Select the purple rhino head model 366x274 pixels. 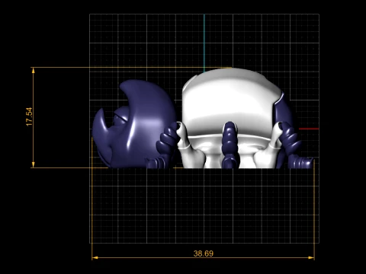point(136,124)
